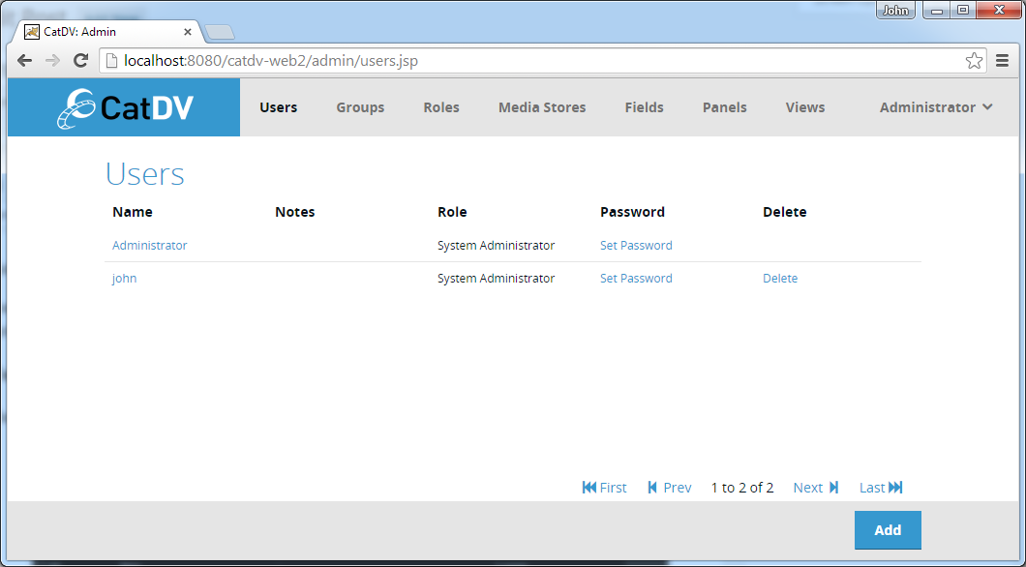Open the Fields admin tab
The width and height of the screenshot is (1026, 567).
click(644, 107)
